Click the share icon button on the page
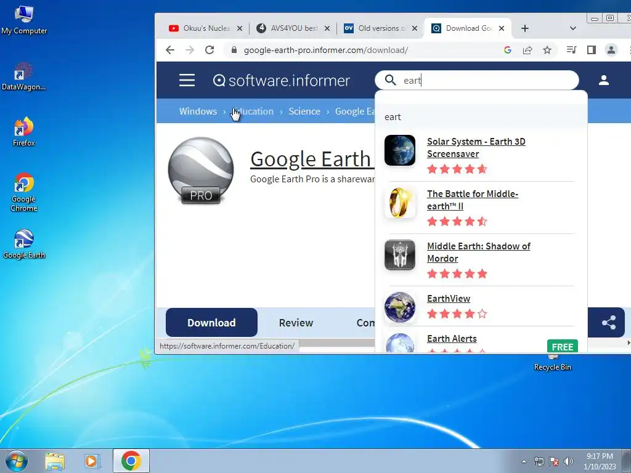 click(608, 323)
